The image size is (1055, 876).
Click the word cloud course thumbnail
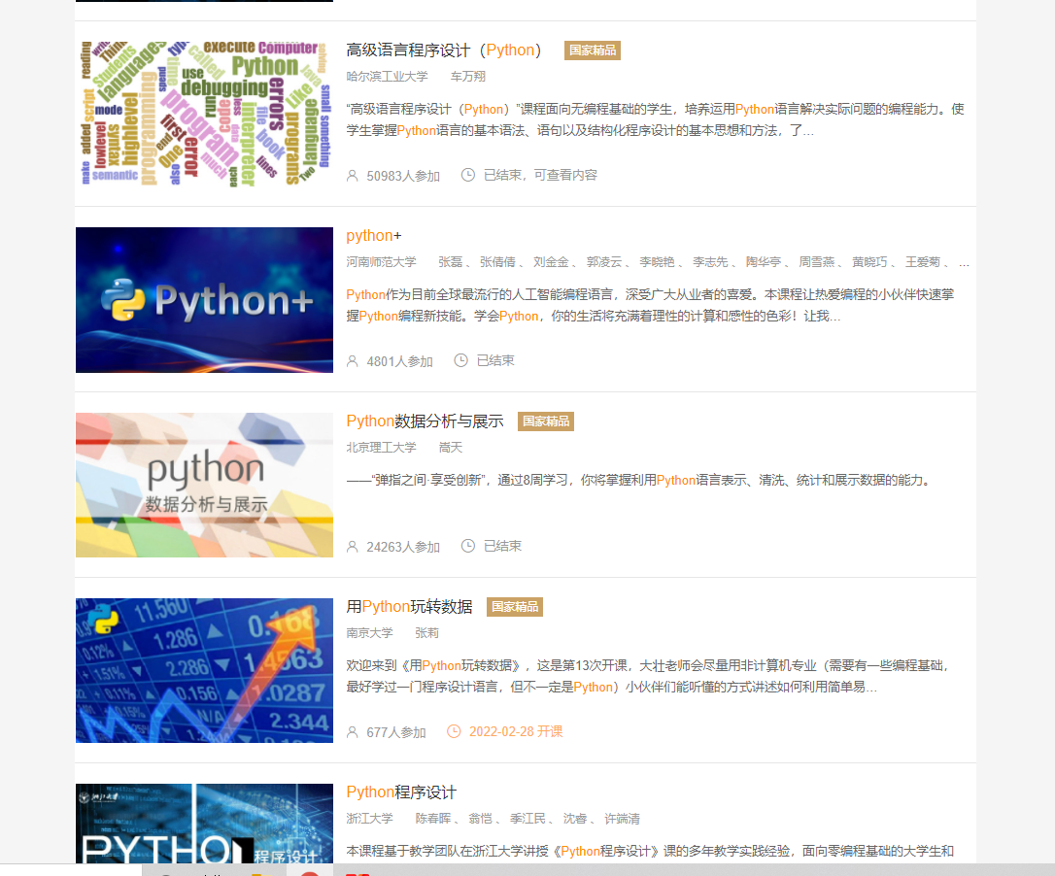[x=204, y=114]
